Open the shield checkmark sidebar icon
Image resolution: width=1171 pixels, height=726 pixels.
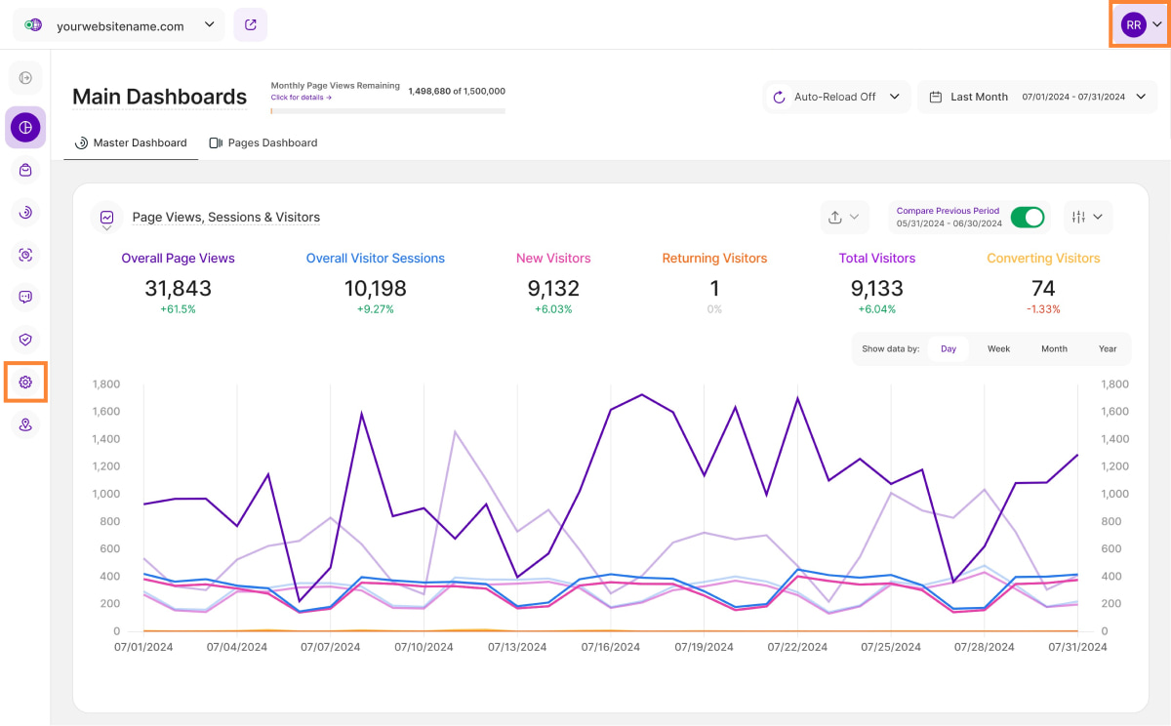click(25, 340)
